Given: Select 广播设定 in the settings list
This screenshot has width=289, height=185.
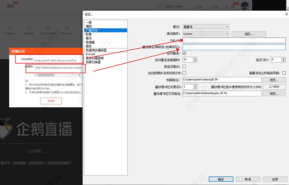Looking at the screenshot, I should pyautogui.click(x=105, y=30).
